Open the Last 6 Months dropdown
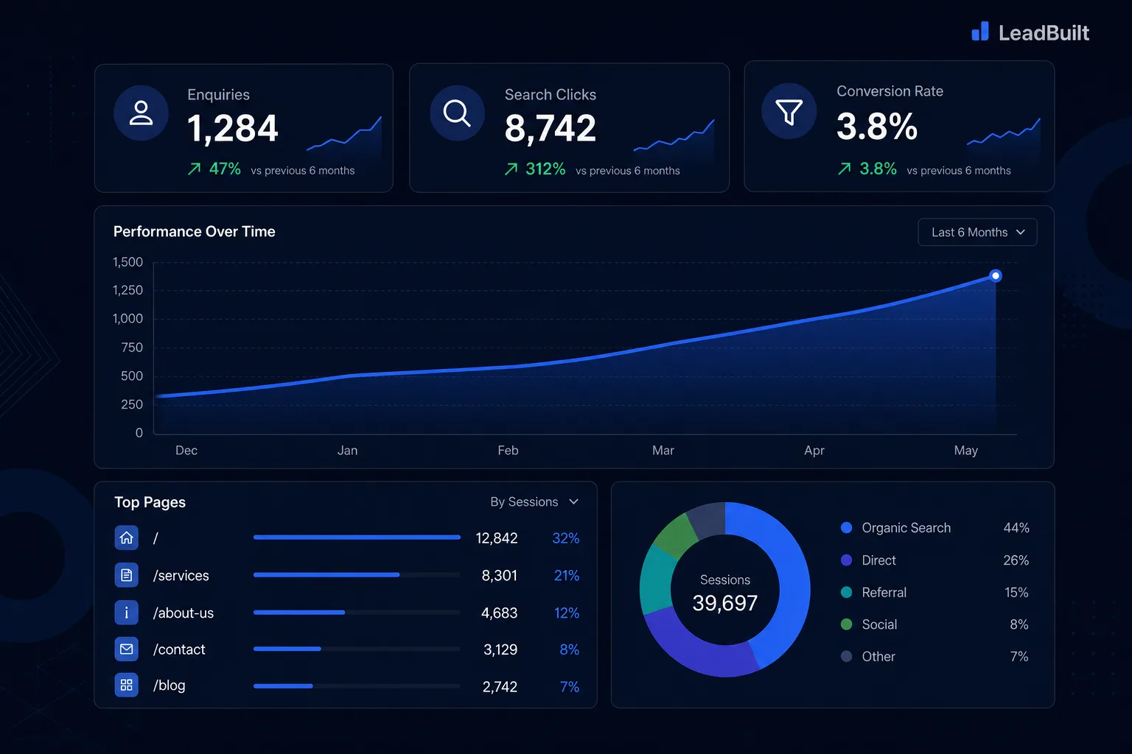Screen dimensions: 1132x754 point(977,232)
